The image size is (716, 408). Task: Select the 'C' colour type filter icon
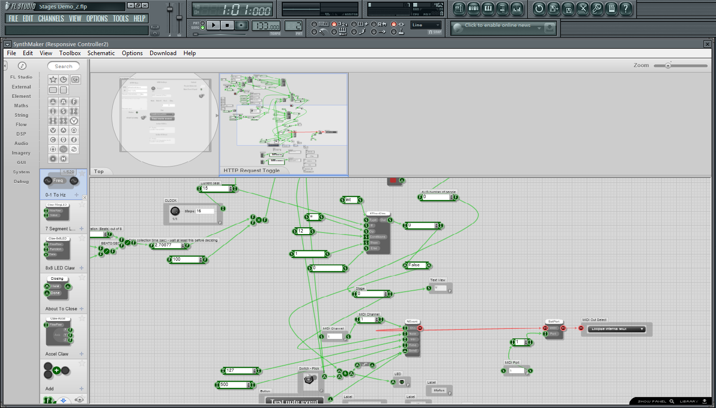[53, 140]
